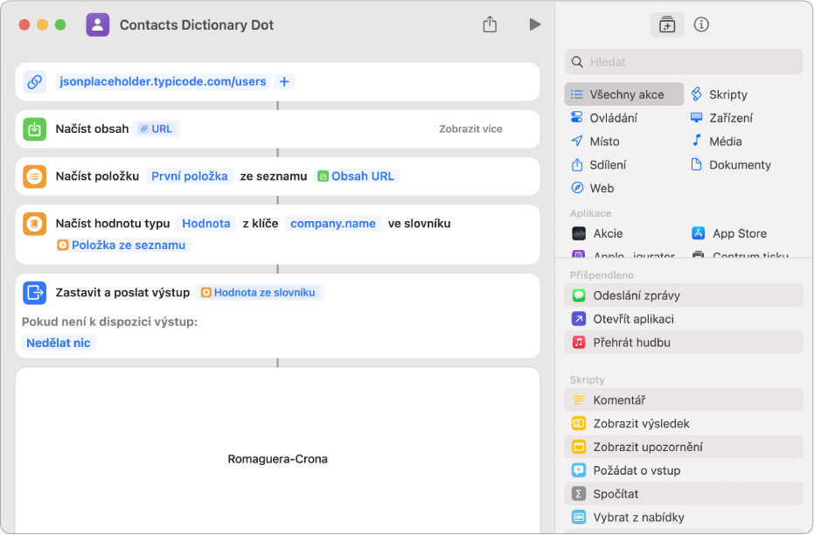Add another URL with plus button
The height and width of the screenshot is (535, 814).
pos(284,81)
